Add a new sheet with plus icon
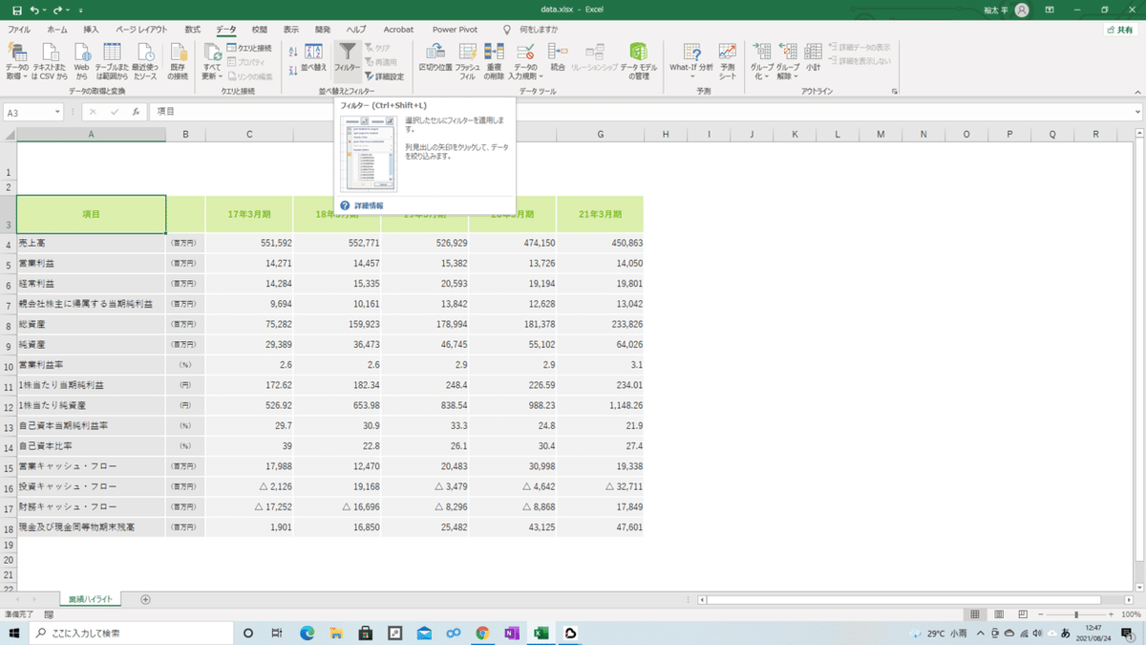 point(145,599)
